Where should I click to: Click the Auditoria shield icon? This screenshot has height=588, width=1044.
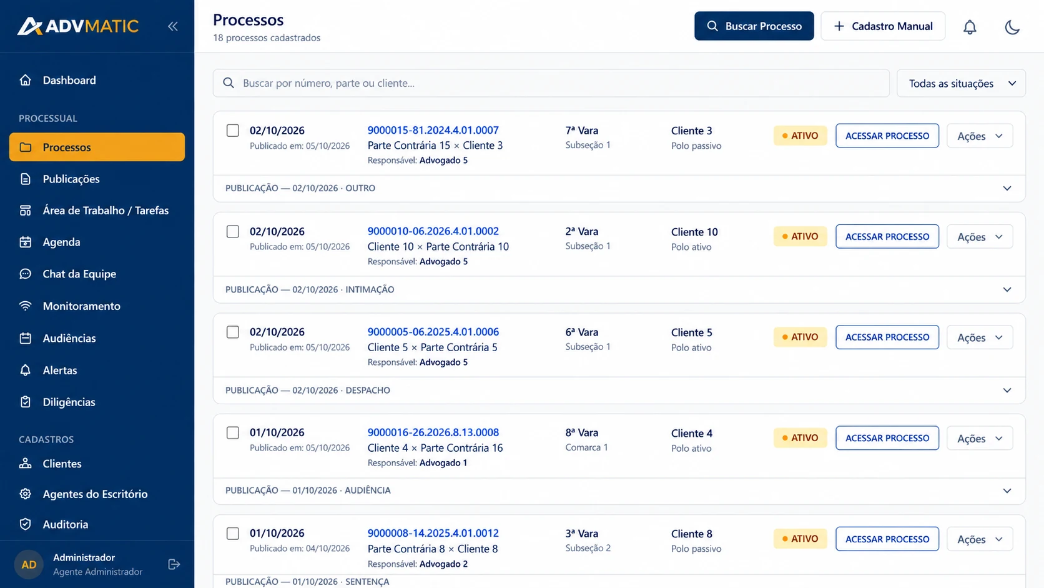(26, 524)
